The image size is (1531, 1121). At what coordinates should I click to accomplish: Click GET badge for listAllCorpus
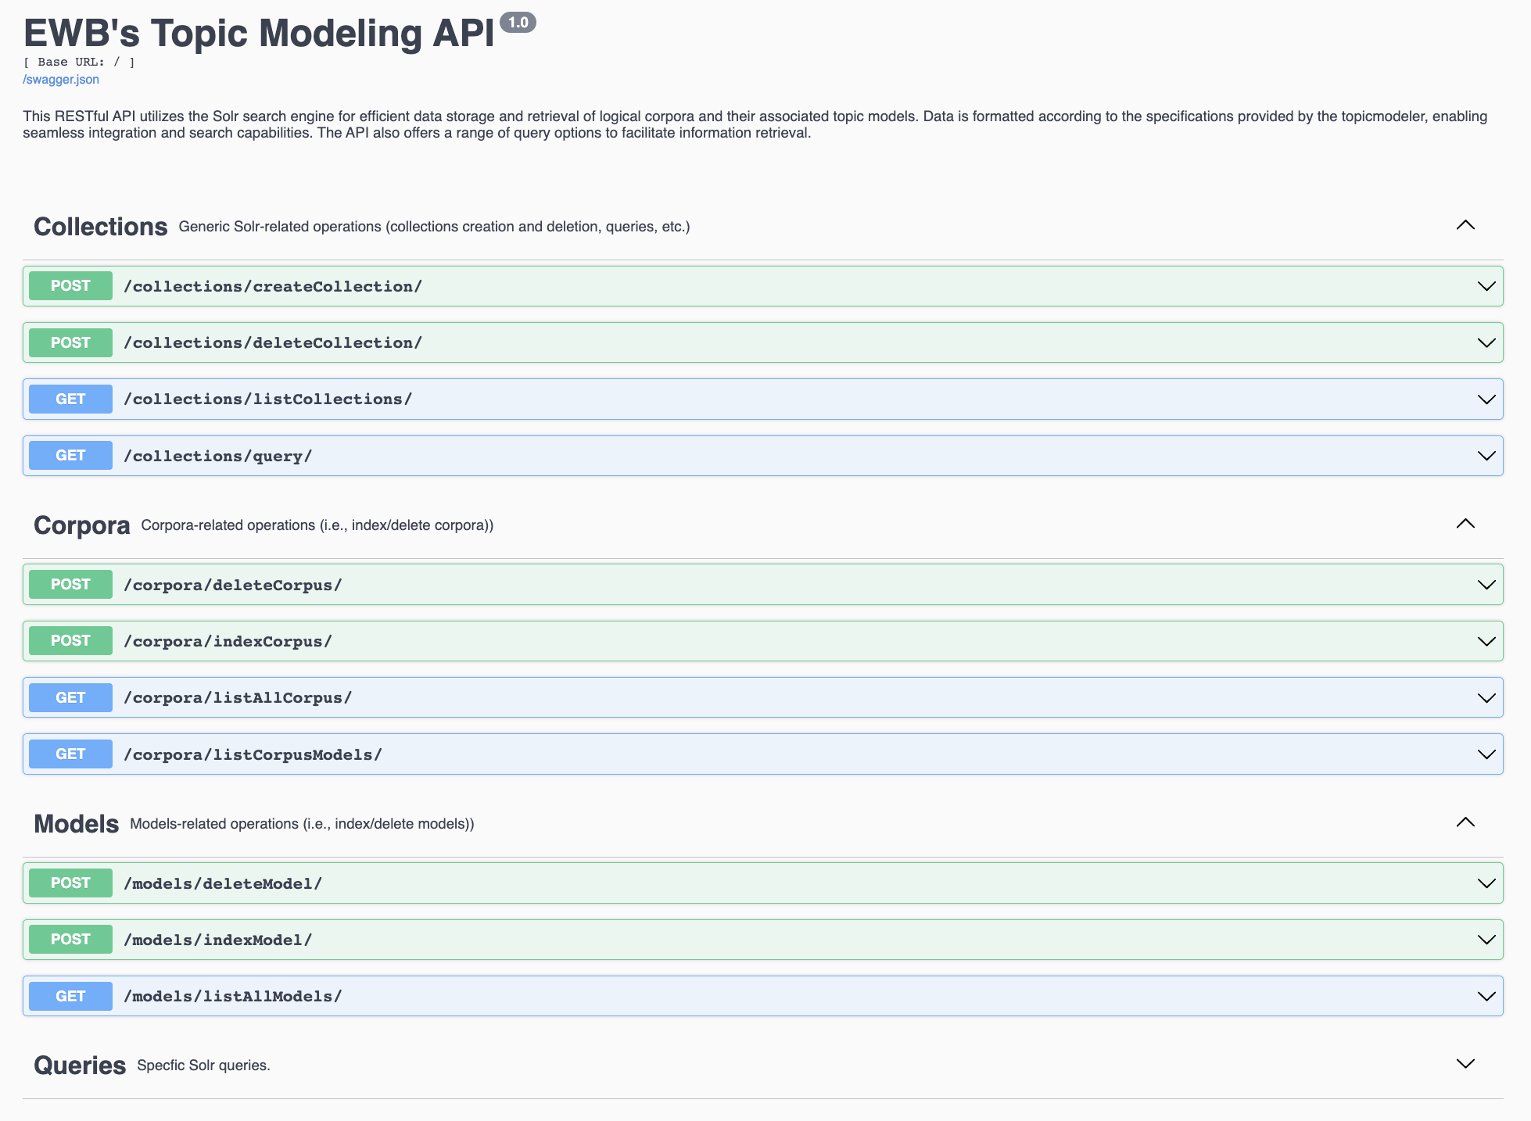point(70,698)
